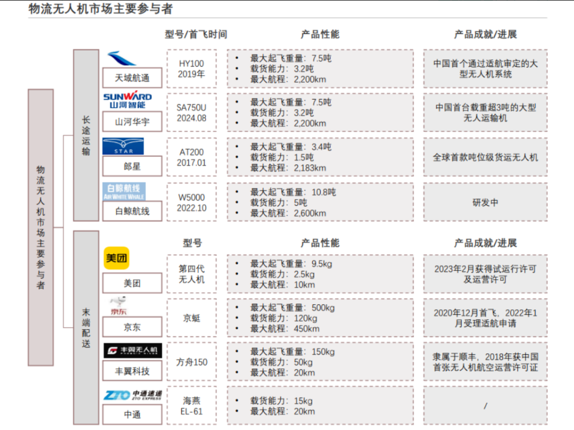Click 最大航程: 2,183km line

288,168
